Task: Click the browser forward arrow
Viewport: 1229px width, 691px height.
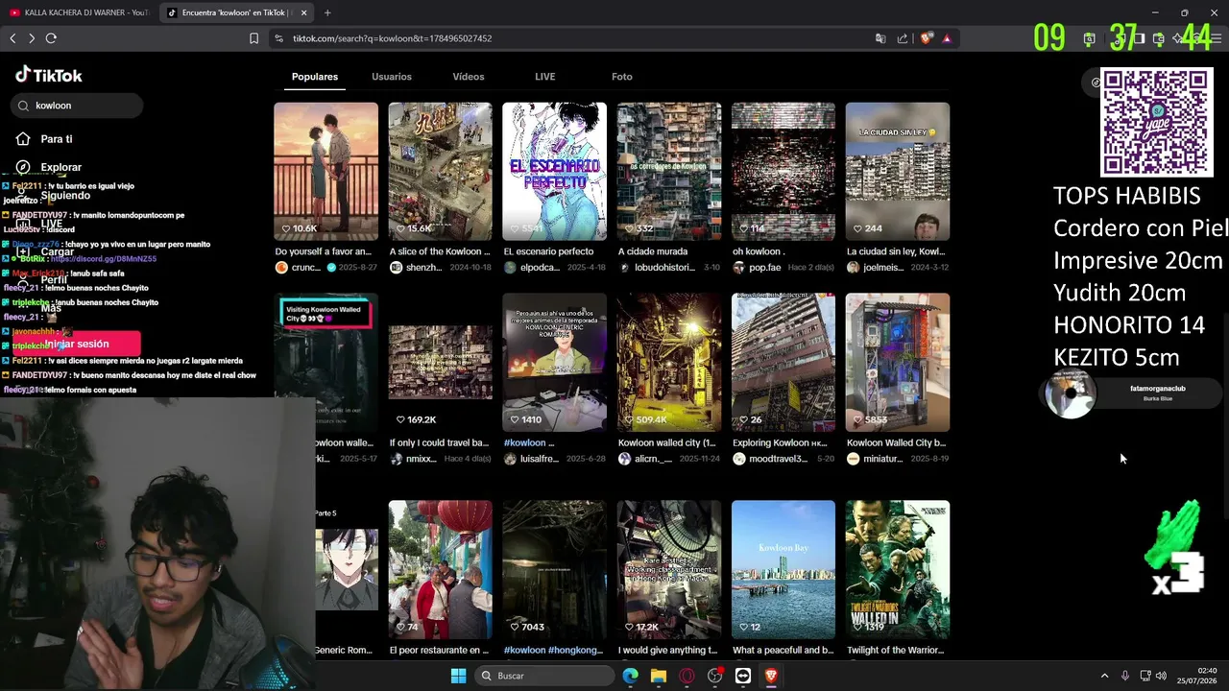Action: [x=32, y=38]
